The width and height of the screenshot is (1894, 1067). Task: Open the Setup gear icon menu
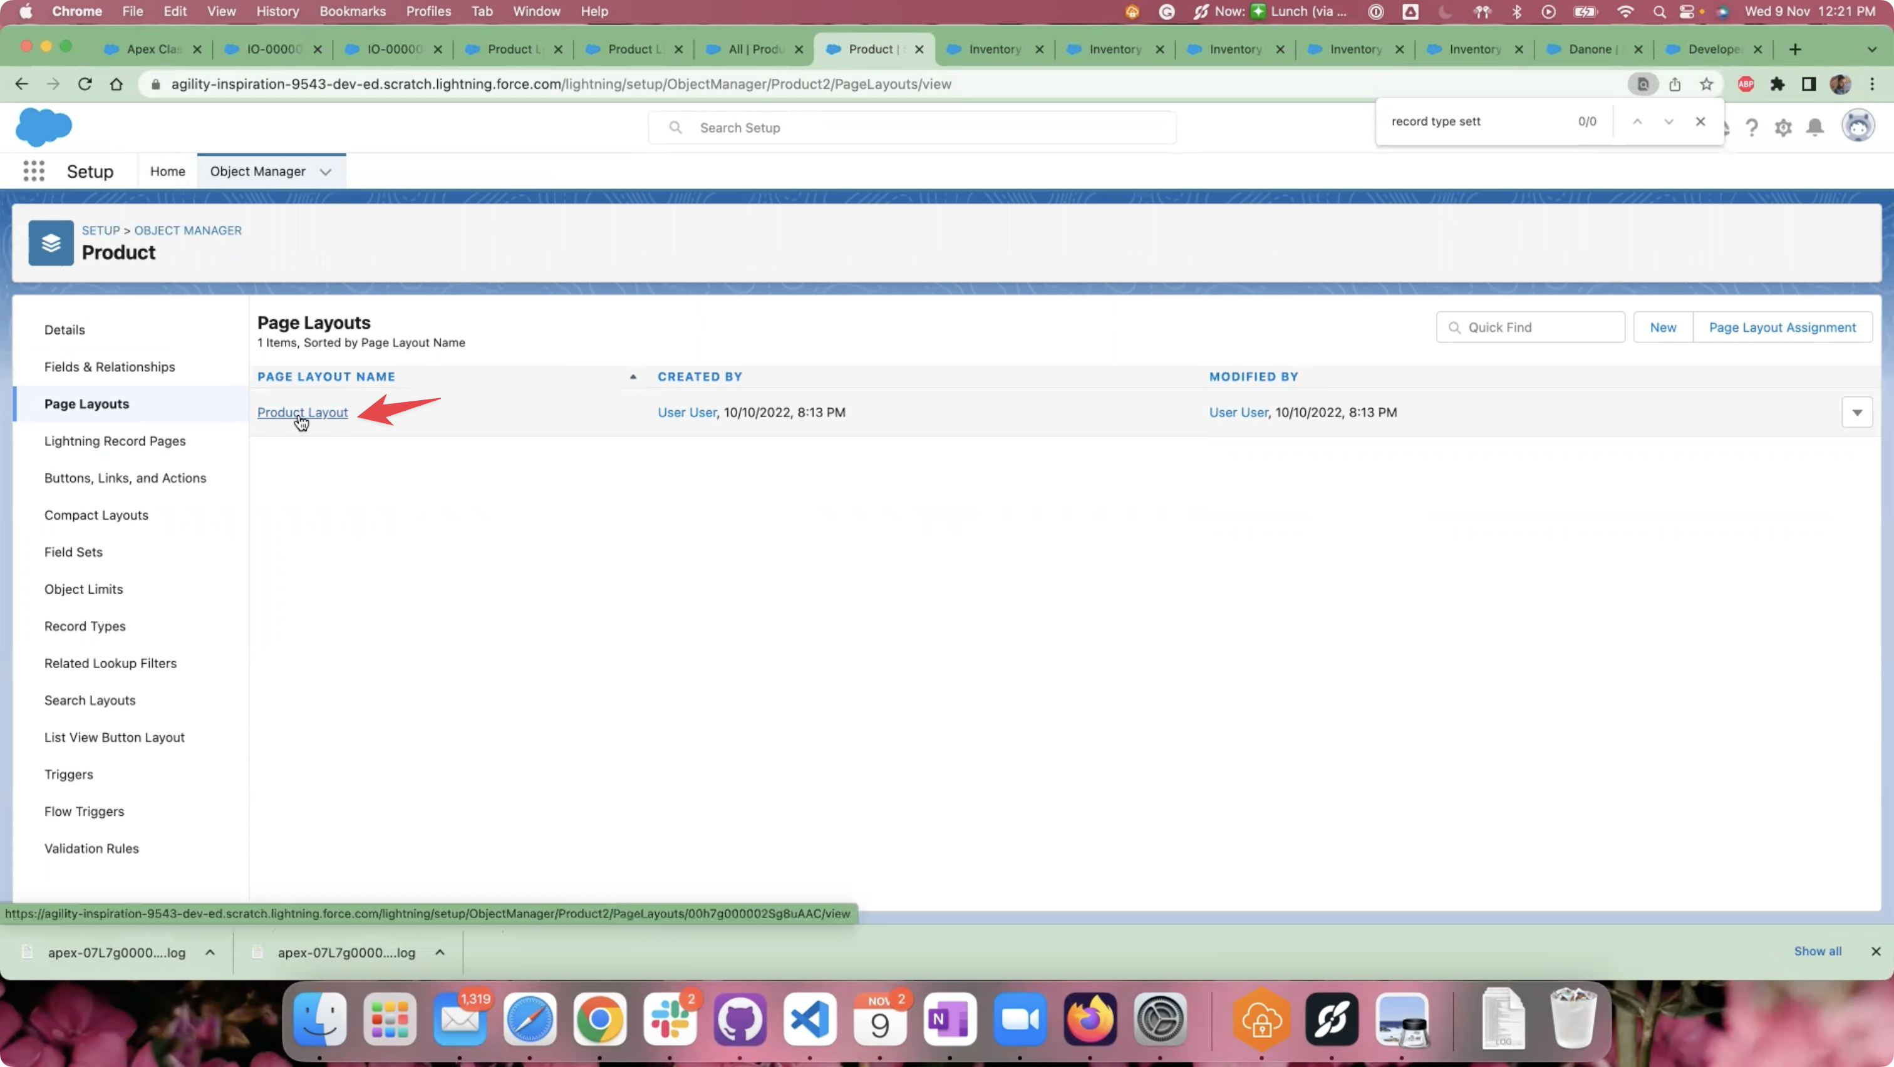click(x=1783, y=128)
